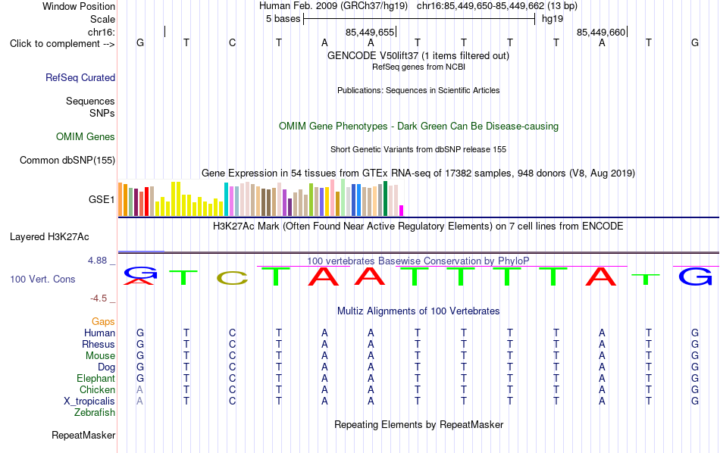Image resolution: width=720 pixels, height=453 pixels.
Task: Click the Rhesus species row label
Action: point(99,344)
